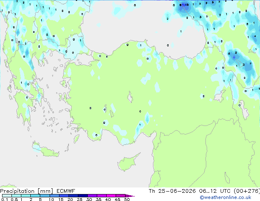Click the legend label '0.1'
Screen dimensions: 260x201
(5, 199)
